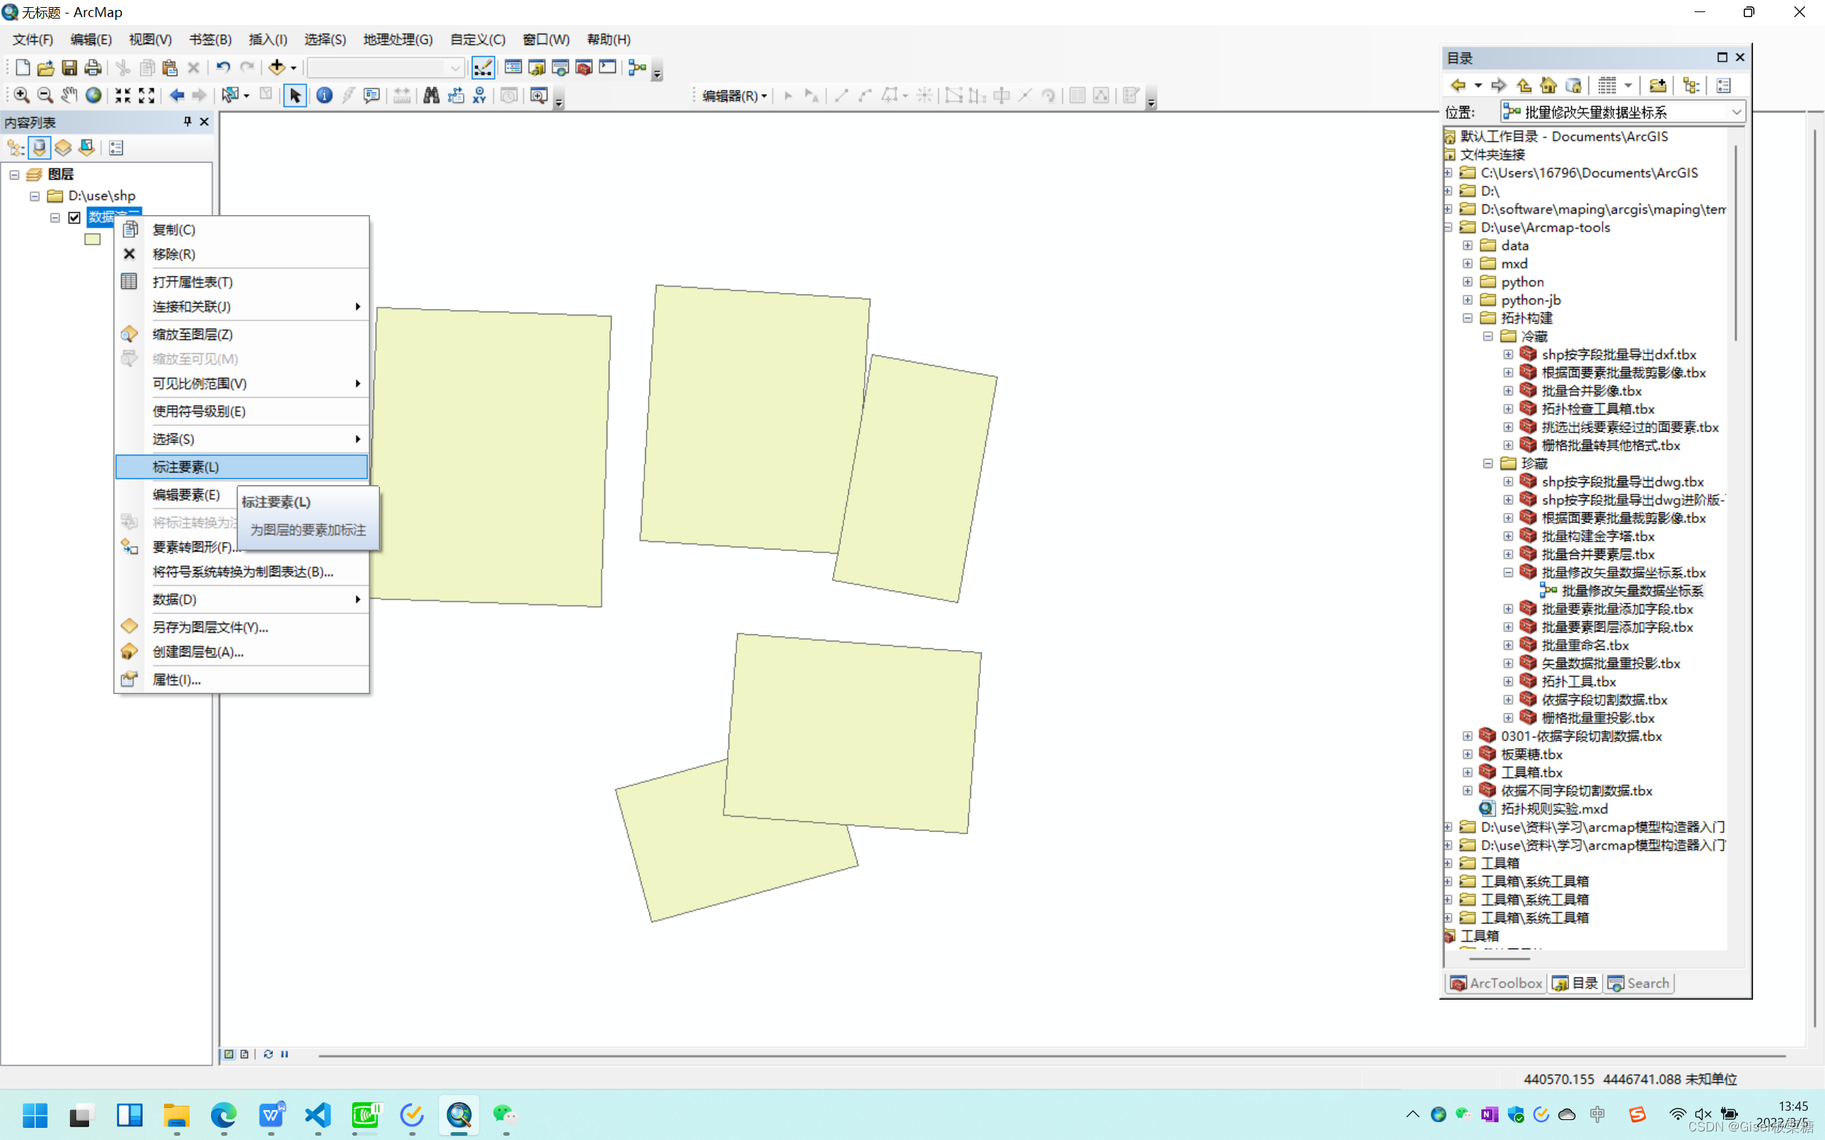
Task: Click the Save document icon
Action: pos(68,68)
